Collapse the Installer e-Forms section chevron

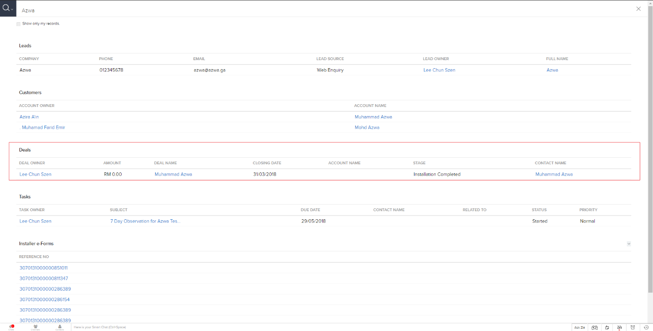point(629,243)
